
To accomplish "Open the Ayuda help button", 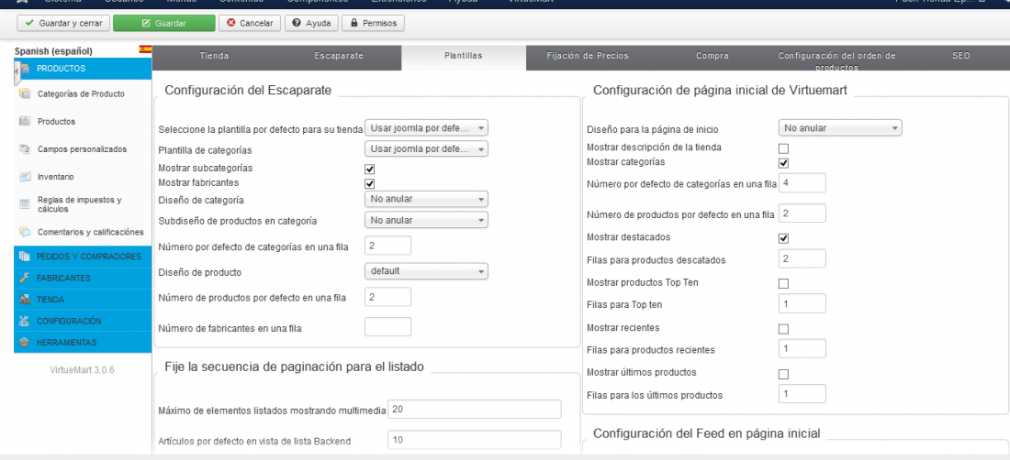I will (311, 23).
